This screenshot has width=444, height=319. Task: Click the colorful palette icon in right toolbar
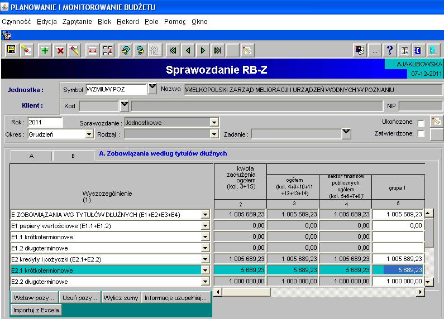360,50
